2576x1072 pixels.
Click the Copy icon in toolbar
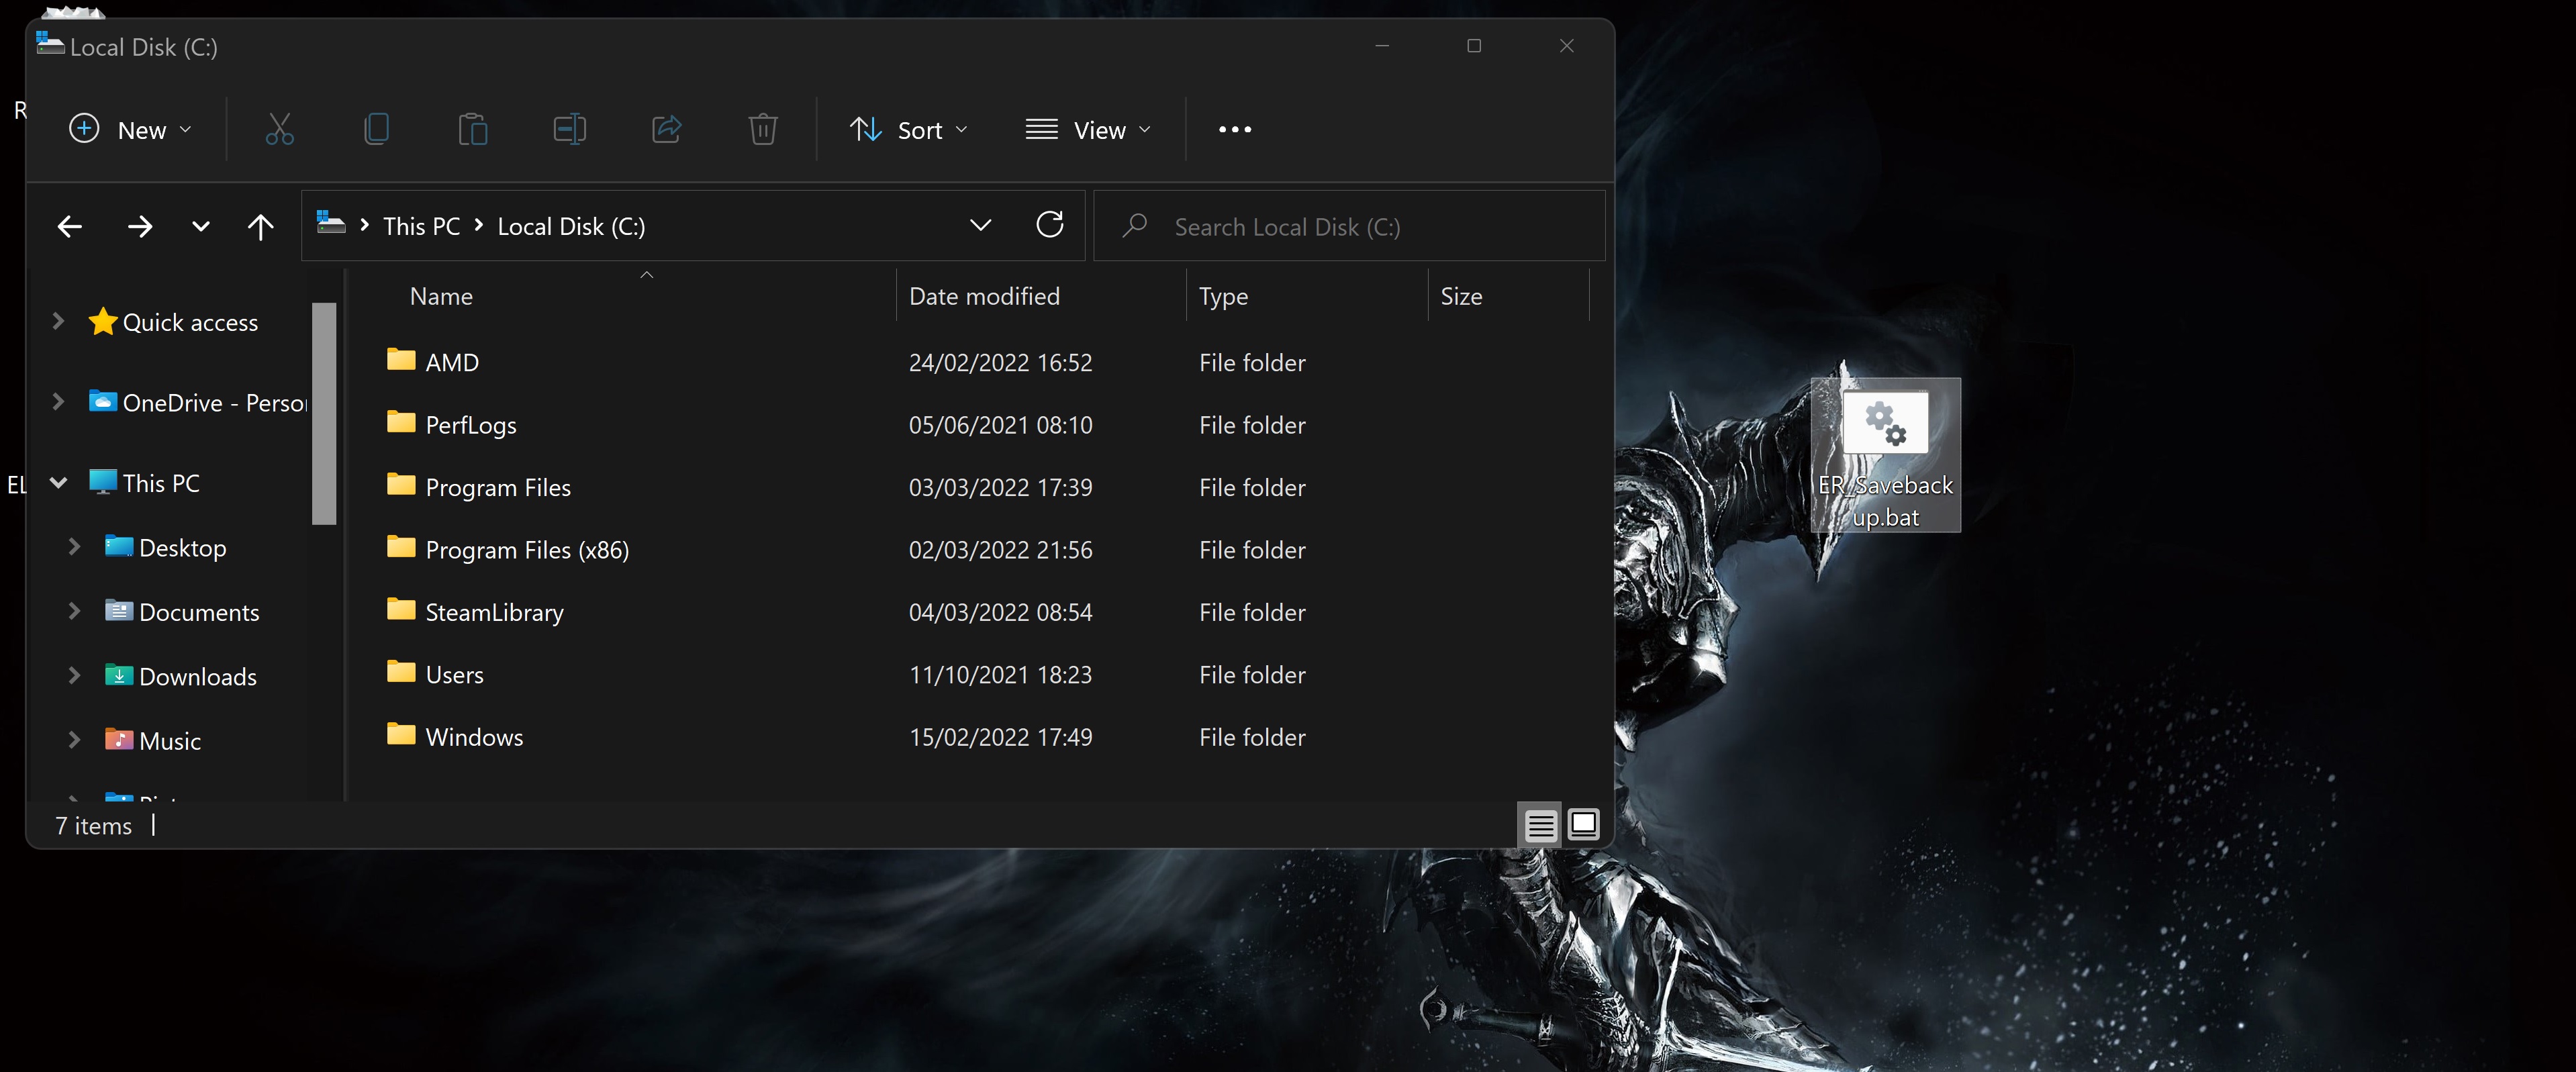(376, 129)
